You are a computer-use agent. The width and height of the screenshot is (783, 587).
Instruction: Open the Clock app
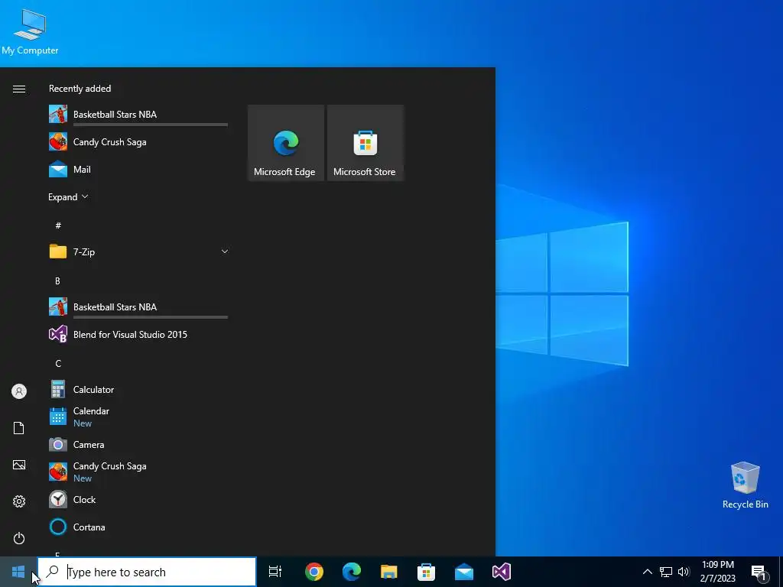138,500
